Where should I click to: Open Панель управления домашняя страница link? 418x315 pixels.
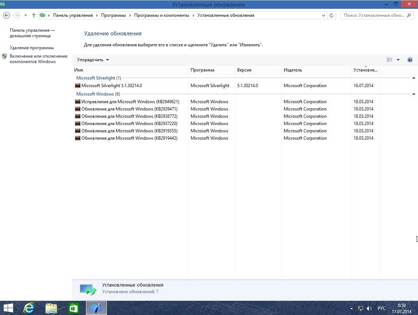tap(32, 33)
